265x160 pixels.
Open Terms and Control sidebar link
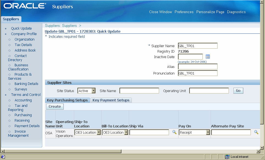tap(26, 95)
